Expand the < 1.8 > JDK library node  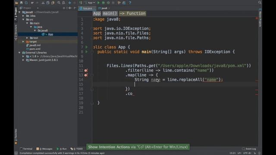(23, 56)
